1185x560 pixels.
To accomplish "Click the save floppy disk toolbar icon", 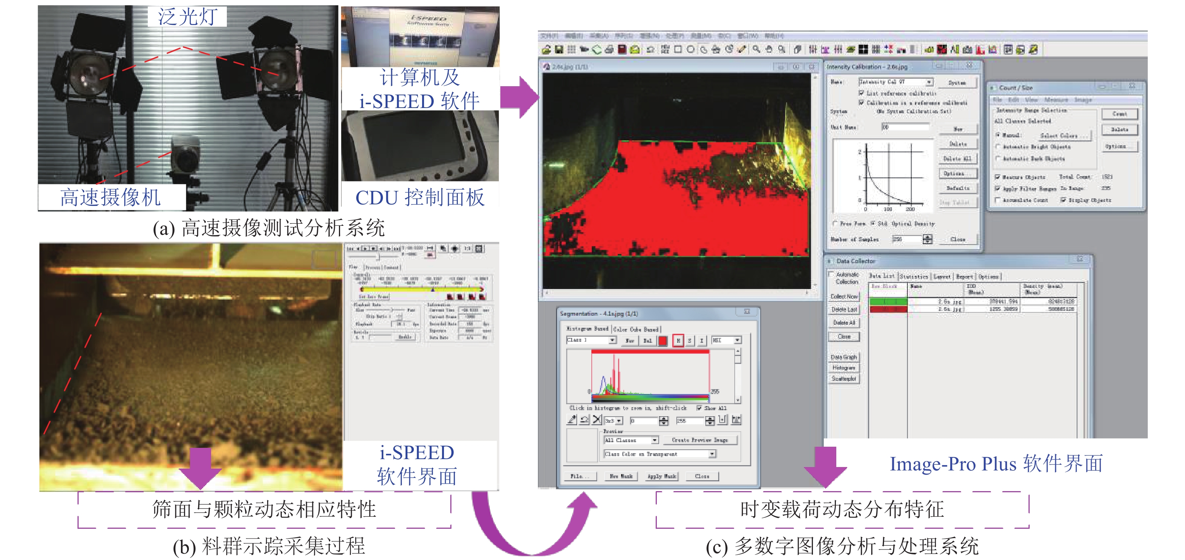I will tap(559, 50).
